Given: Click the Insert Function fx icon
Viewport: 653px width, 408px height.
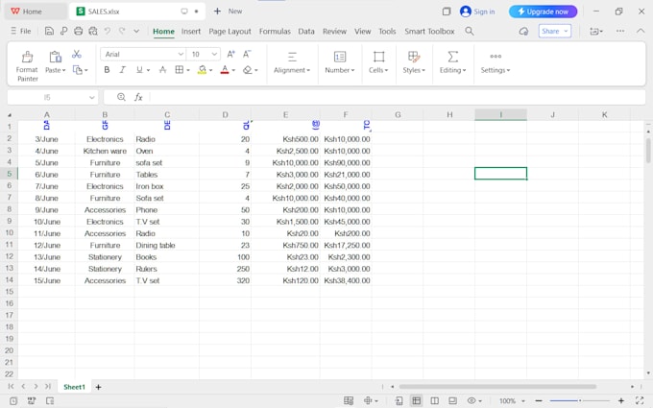Looking at the screenshot, I should [x=138, y=97].
